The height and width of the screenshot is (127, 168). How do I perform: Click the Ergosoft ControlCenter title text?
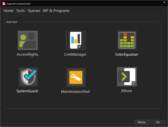tap(19, 4)
